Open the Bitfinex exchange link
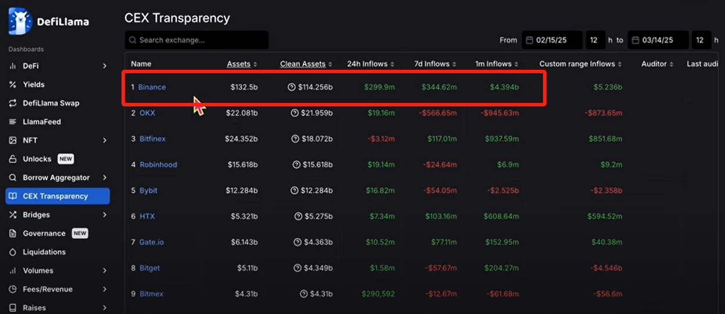 (152, 139)
